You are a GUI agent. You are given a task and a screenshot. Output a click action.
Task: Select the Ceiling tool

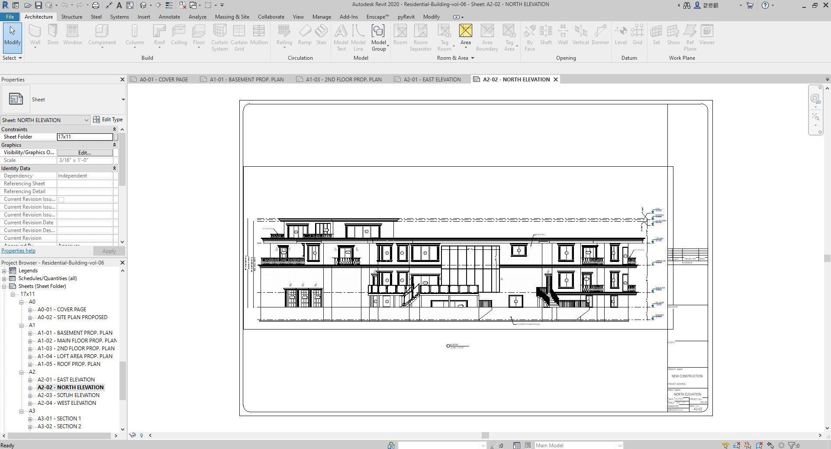tap(179, 35)
